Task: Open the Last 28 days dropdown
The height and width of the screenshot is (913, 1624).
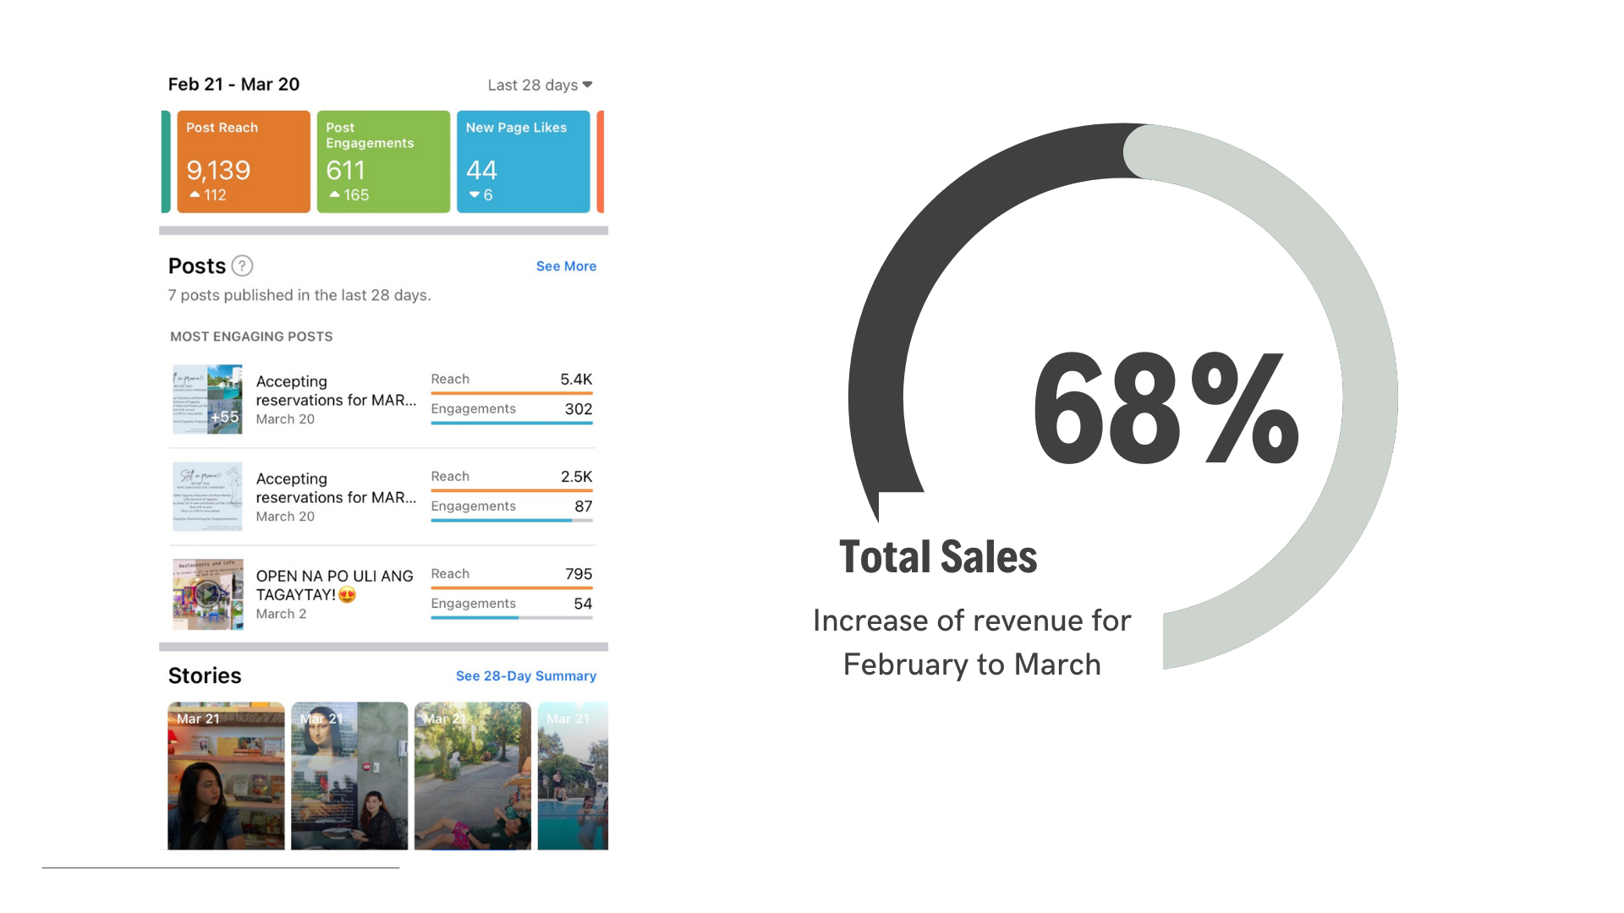Action: click(540, 85)
